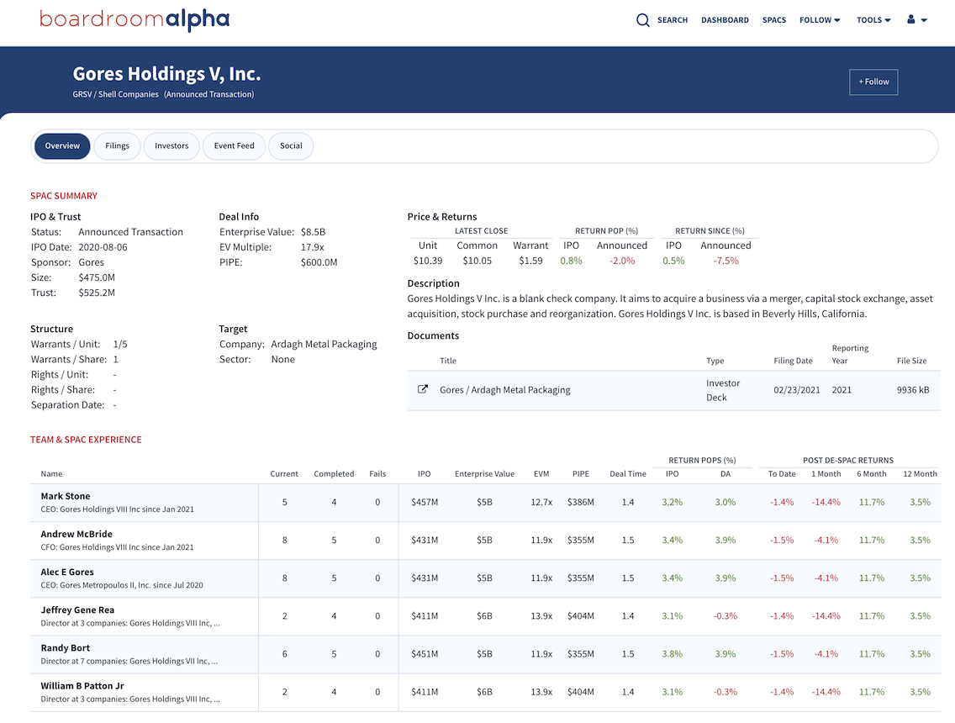Open William B Patton Jr profile link

click(82, 686)
